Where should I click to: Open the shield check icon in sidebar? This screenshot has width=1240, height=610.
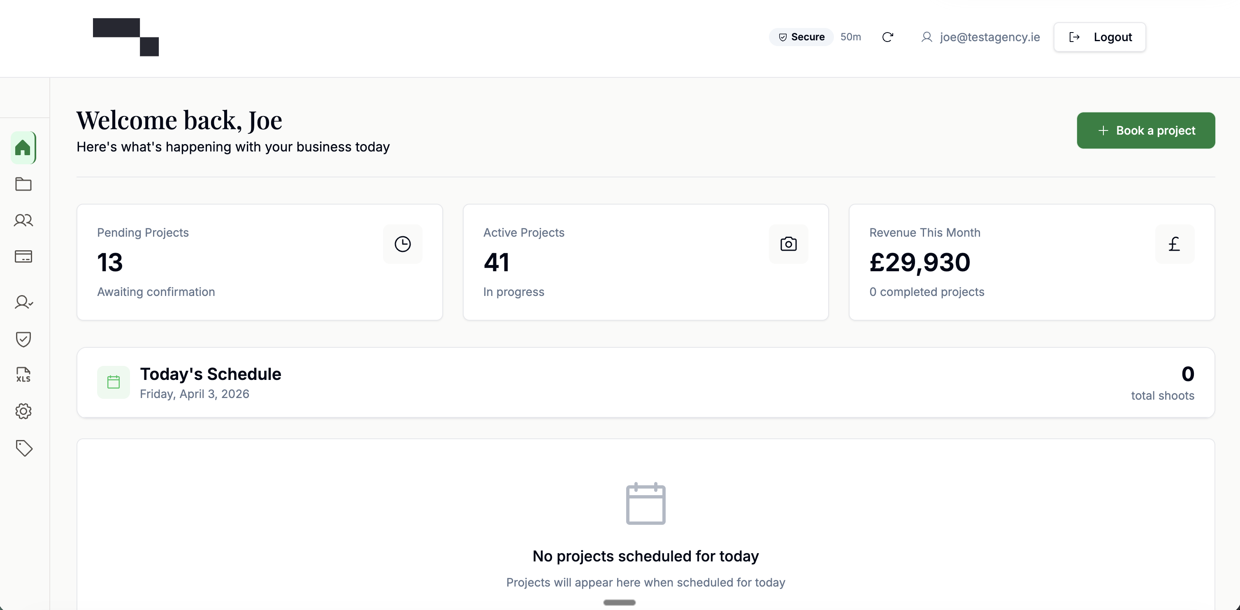click(x=23, y=339)
